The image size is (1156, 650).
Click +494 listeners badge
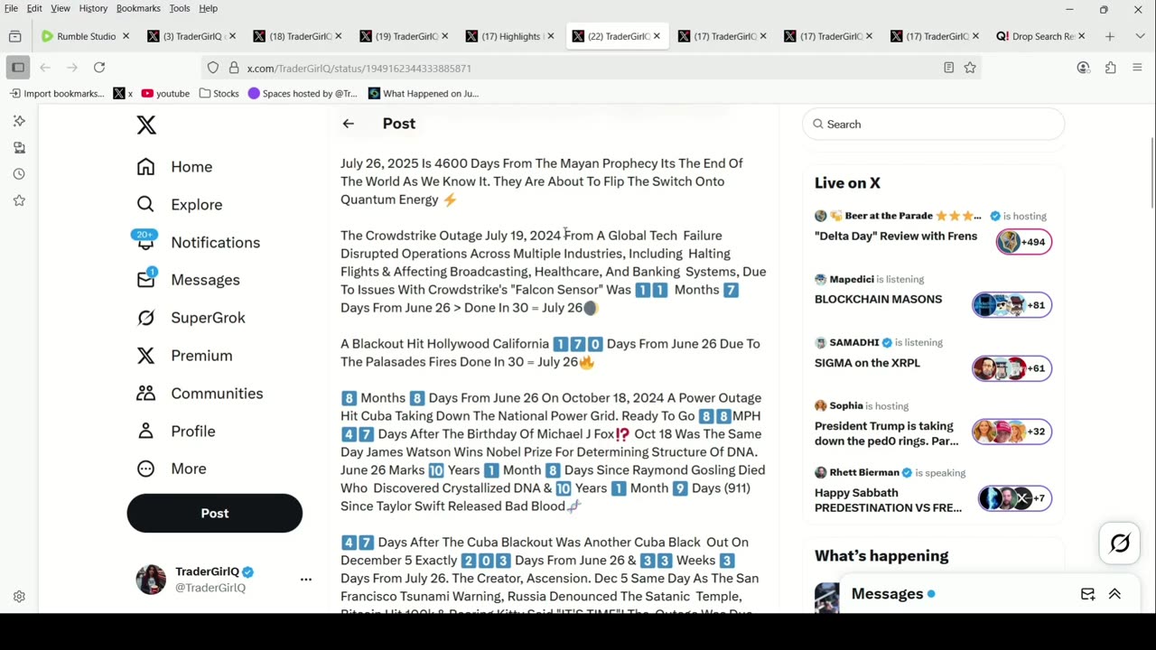click(1024, 242)
